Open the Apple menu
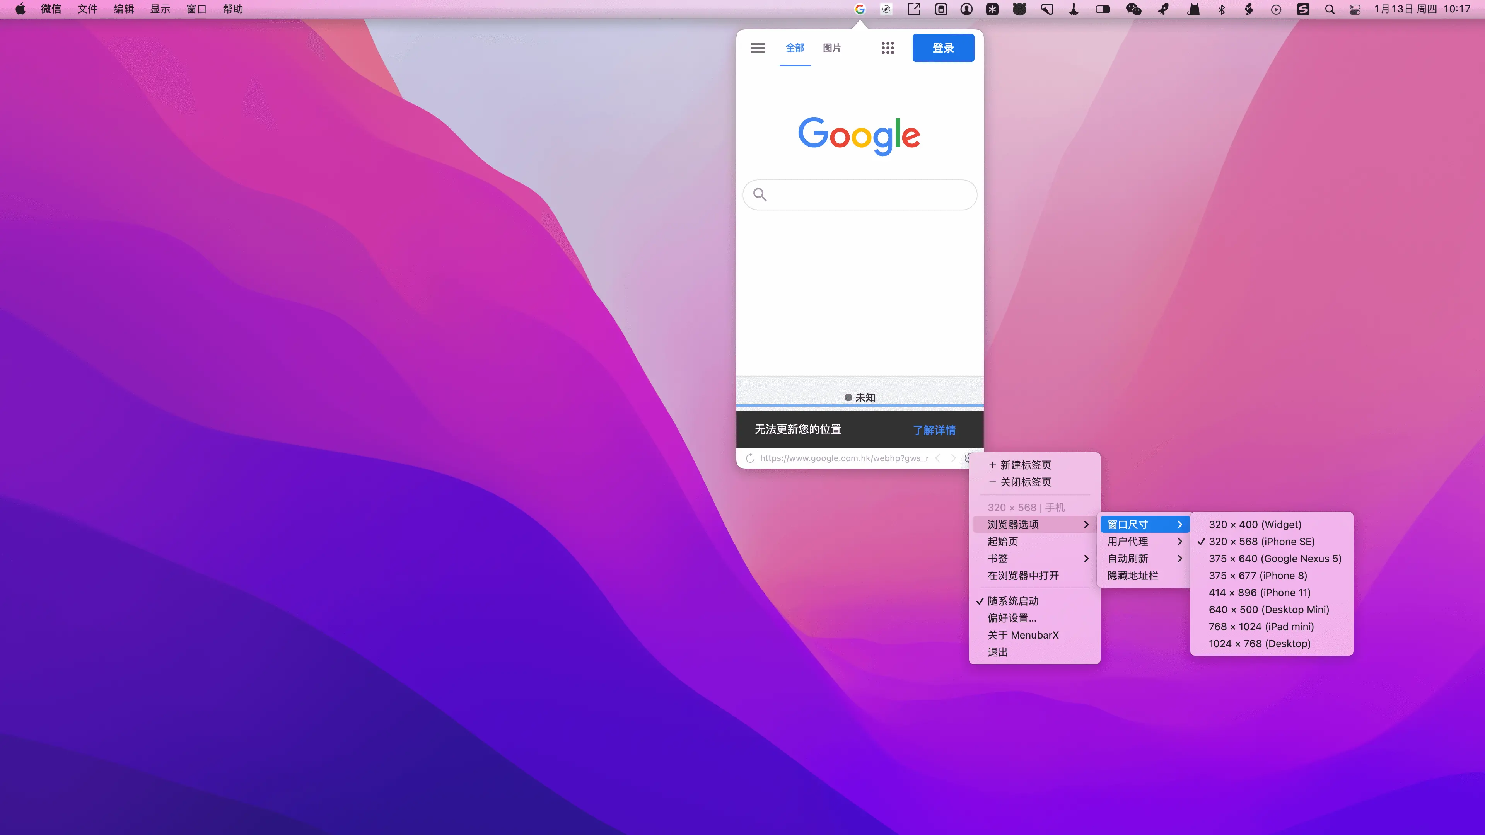Image resolution: width=1485 pixels, height=835 pixels. point(20,9)
